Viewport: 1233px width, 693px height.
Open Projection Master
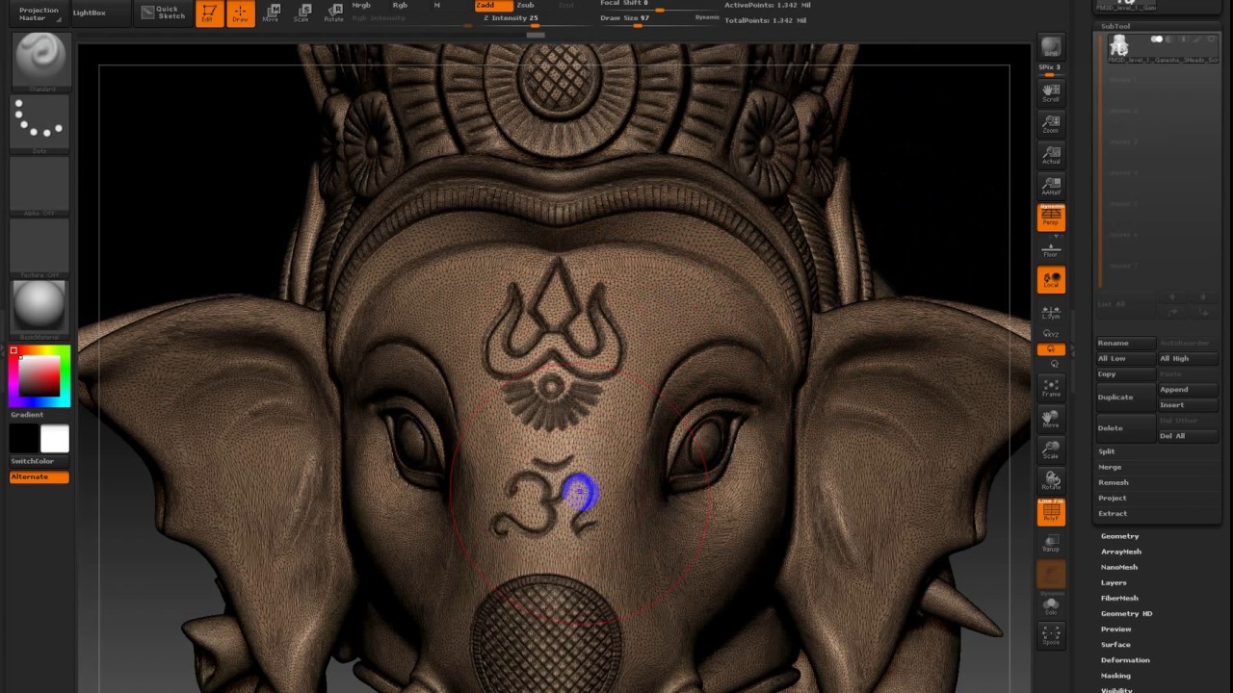tap(39, 13)
